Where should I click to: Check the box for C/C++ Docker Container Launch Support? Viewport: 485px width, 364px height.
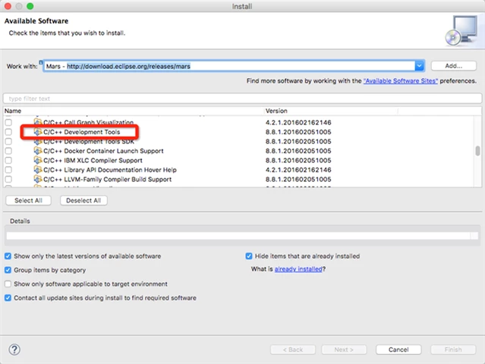tap(8, 151)
